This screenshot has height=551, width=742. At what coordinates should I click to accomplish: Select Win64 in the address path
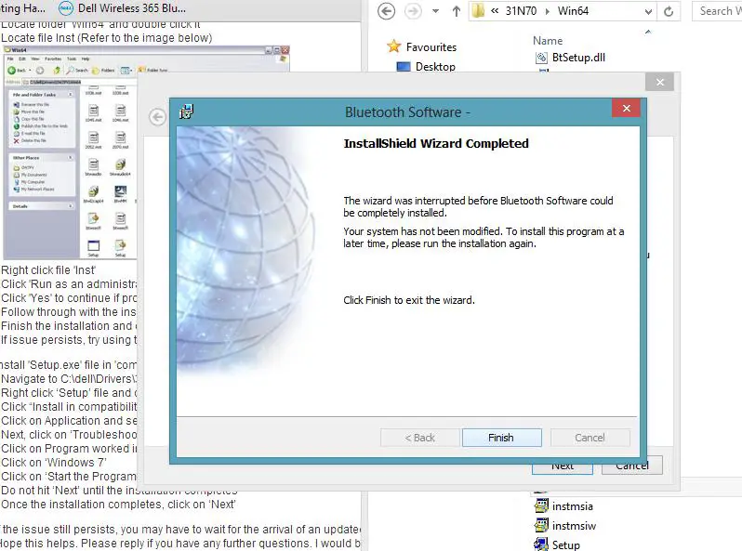point(573,11)
